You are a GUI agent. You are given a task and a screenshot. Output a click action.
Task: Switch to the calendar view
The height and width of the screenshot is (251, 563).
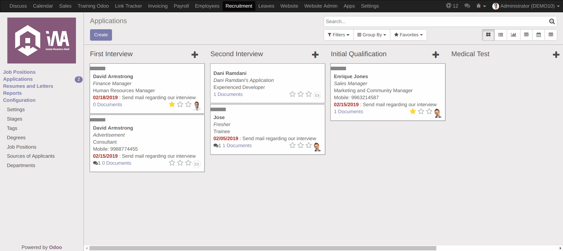coord(538,35)
